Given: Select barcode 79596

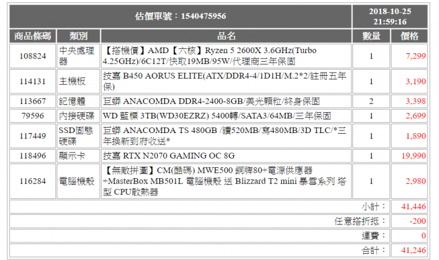Looking at the screenshot, I should [x=33, y=116].
